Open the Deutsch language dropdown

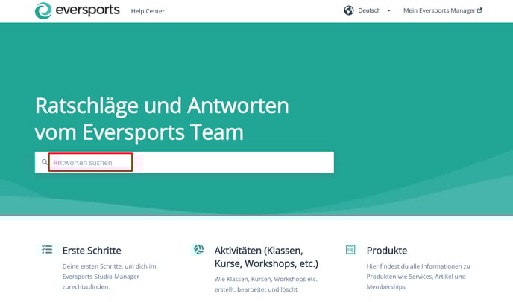[374, 10]
